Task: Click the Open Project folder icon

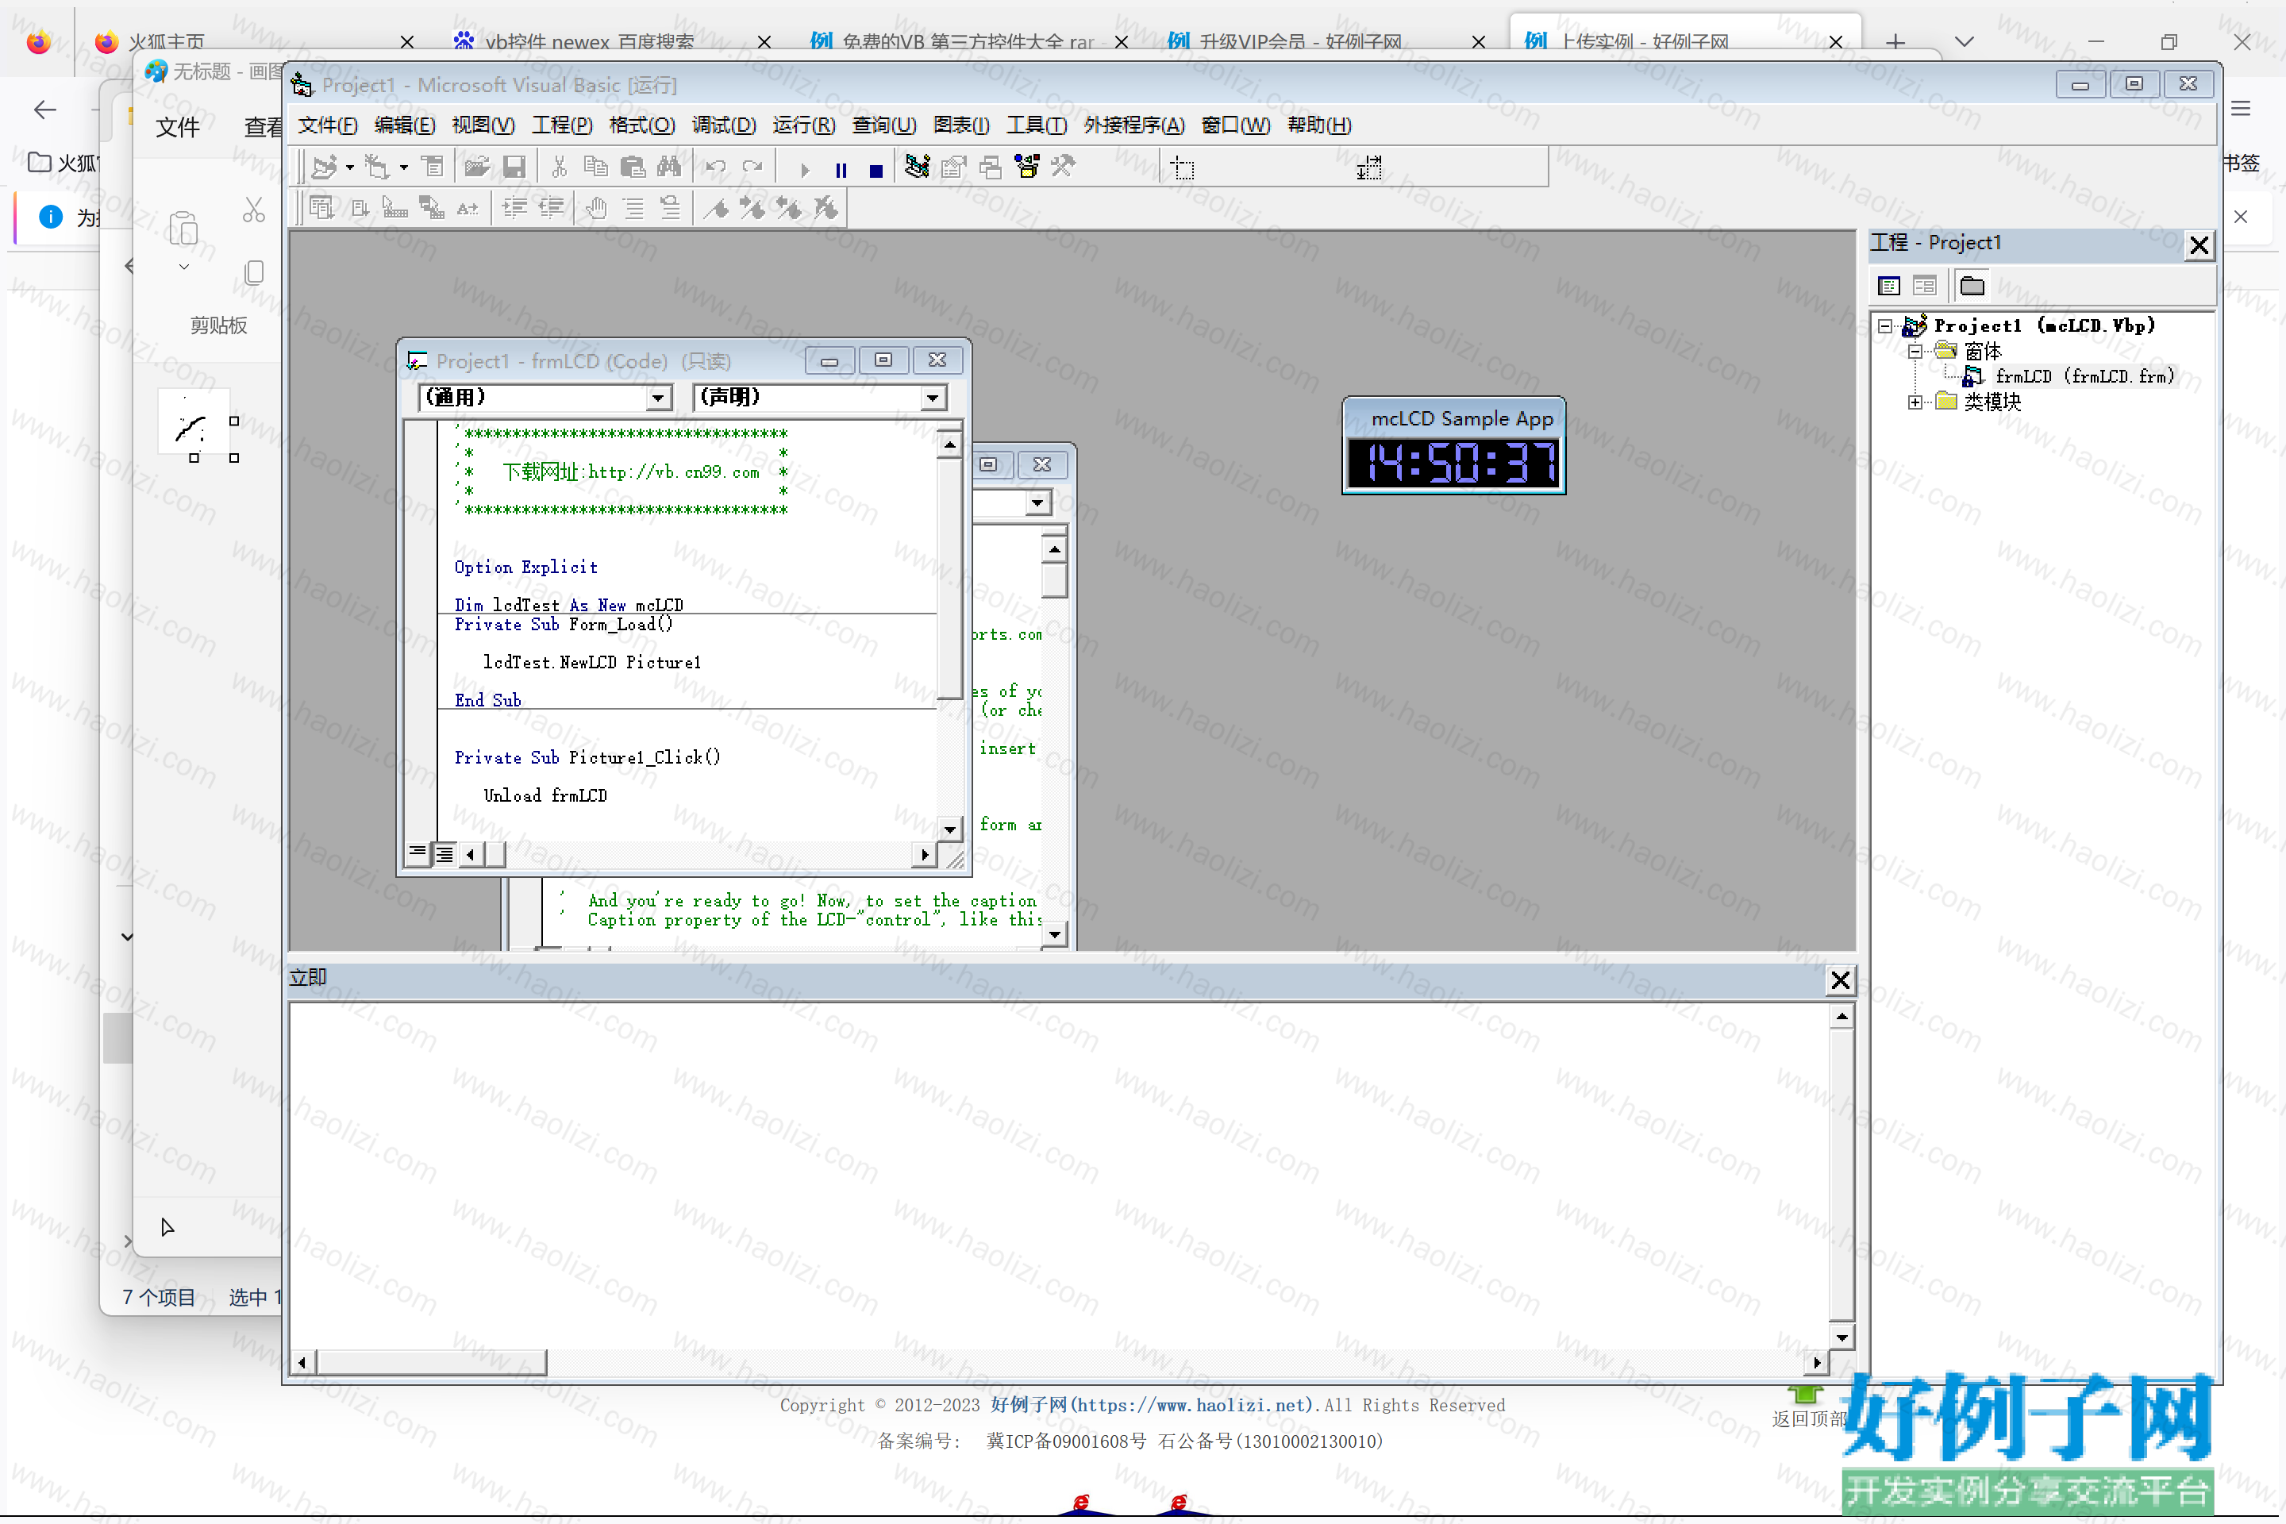Action: point(476,167)
